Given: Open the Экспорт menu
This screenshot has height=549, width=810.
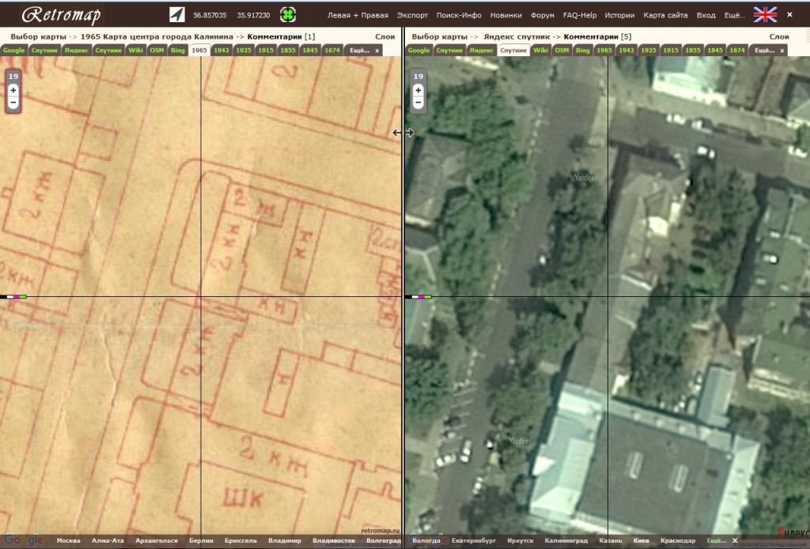Looking at the screenshot, I should [412, 16].
